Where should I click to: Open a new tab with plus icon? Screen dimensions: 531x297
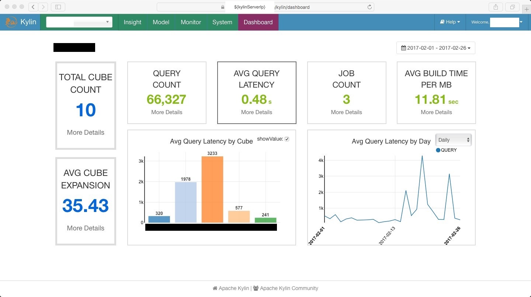click(527, 9)
